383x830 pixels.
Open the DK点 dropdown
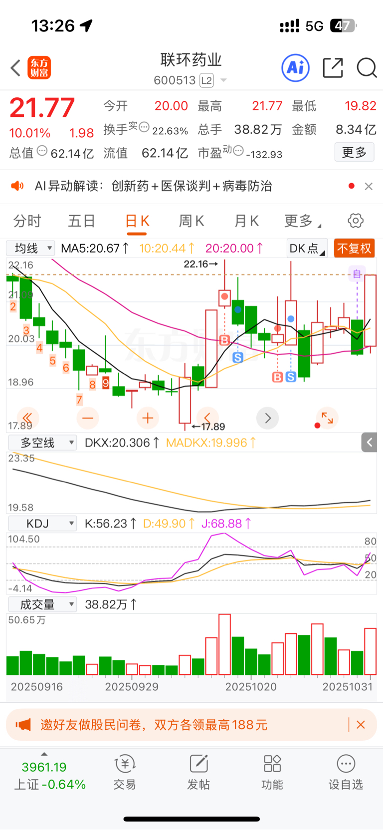(x=307, y=248)
